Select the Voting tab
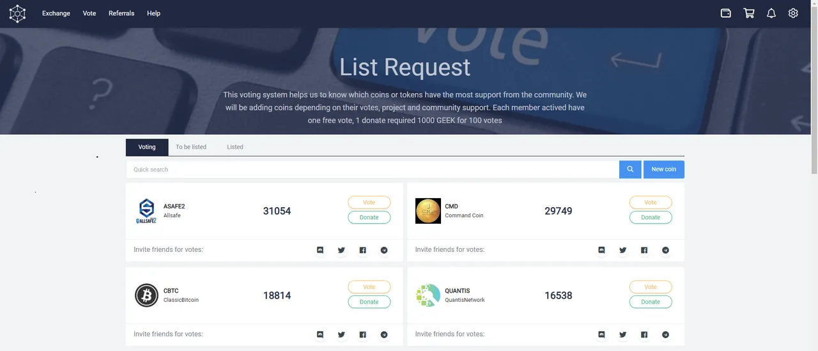The width and height of the screenshot is (818, 351). (x=147, y=147)
